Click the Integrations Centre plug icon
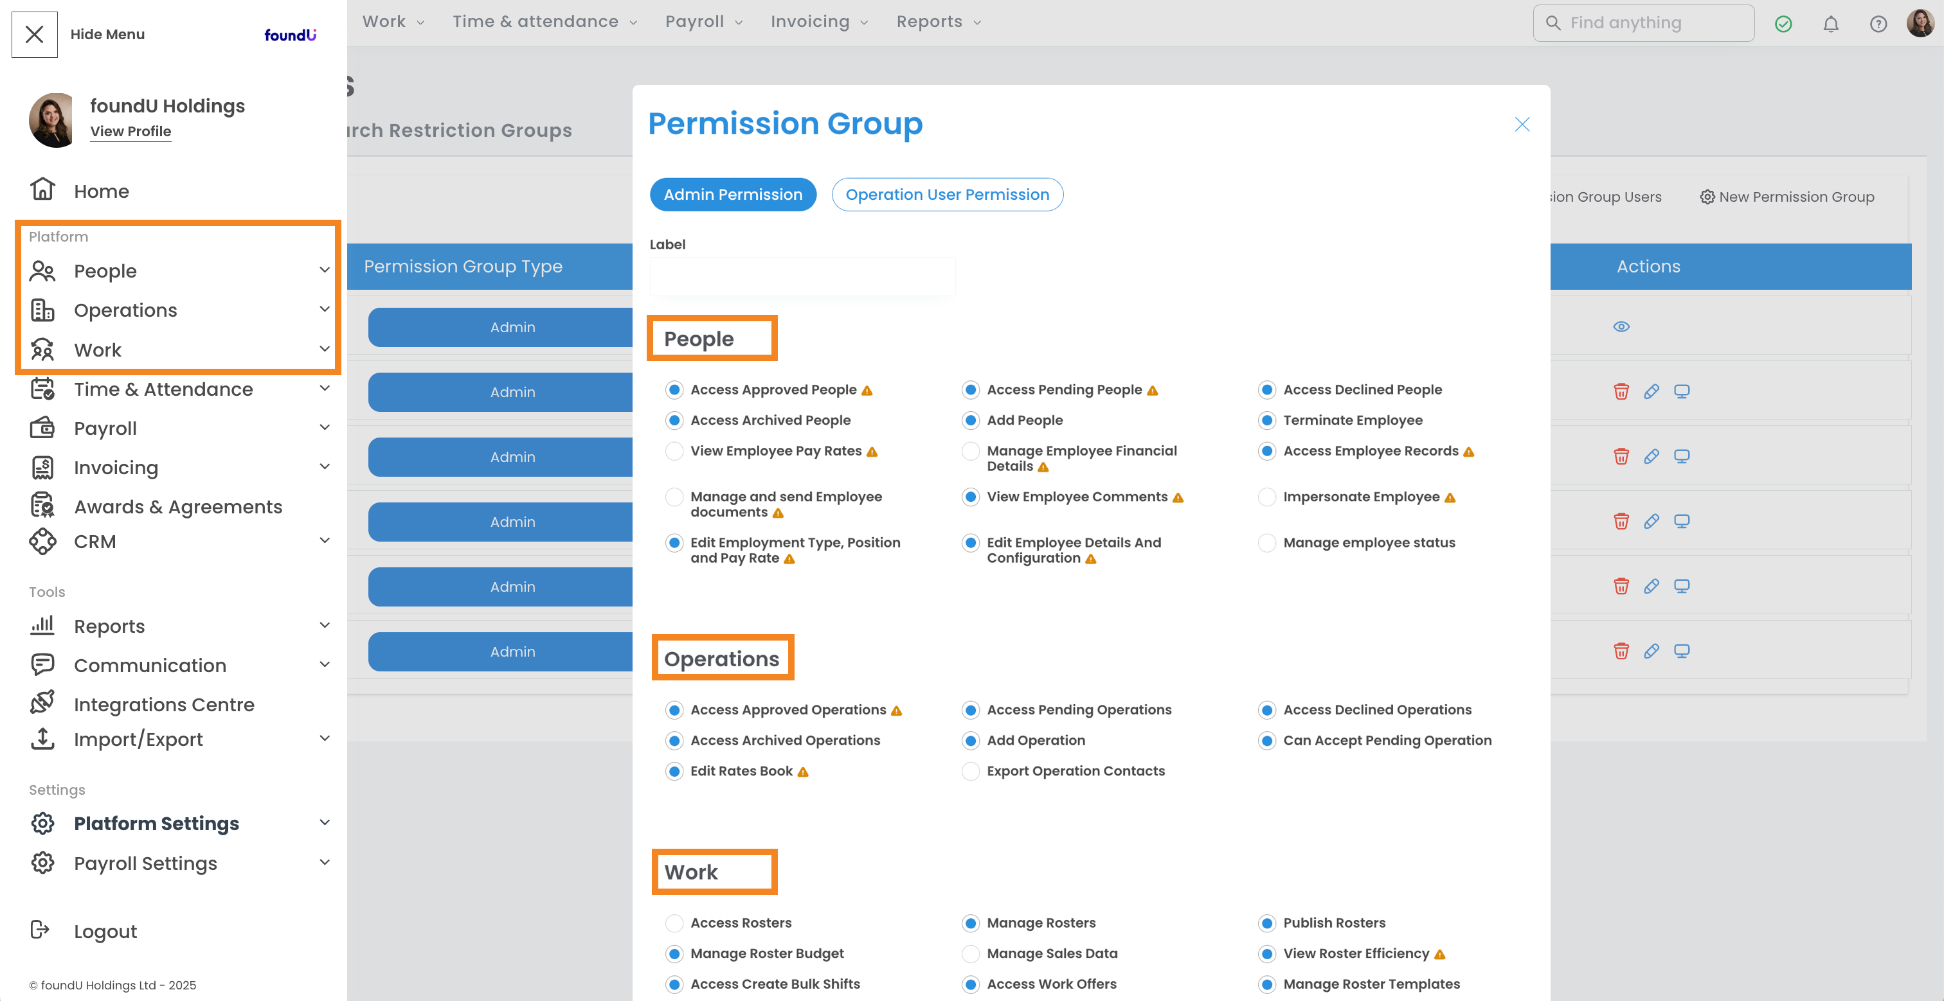 pos(42,703)
